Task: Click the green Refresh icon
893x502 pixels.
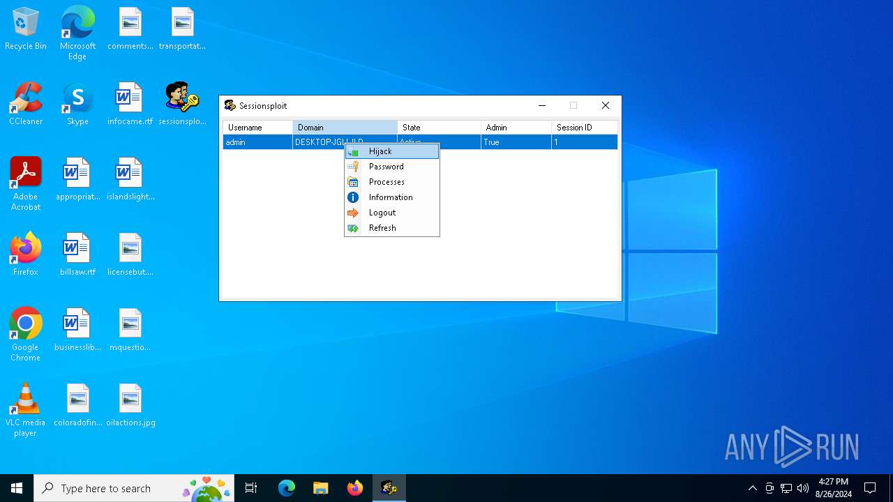Action: click(353, 228)
